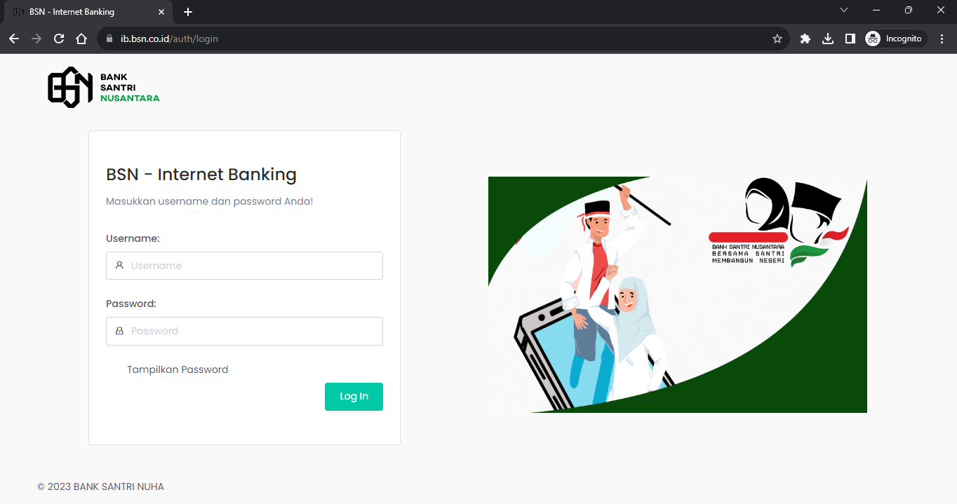
Task: Bookmark this page with the star icon
Action: tap(777, 39)
